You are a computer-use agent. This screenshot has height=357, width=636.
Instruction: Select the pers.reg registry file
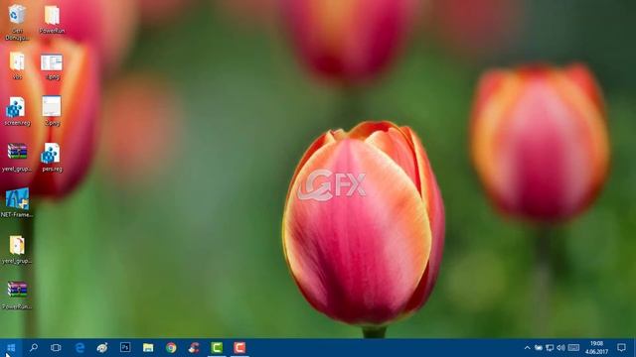(x=52, y=157)
